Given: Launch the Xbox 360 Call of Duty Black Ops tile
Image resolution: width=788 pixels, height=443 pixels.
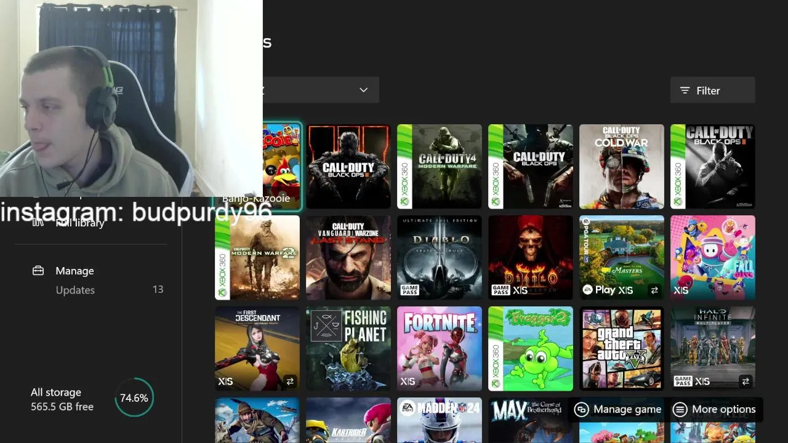Looking at the screenshot, I should click(531, 167).
